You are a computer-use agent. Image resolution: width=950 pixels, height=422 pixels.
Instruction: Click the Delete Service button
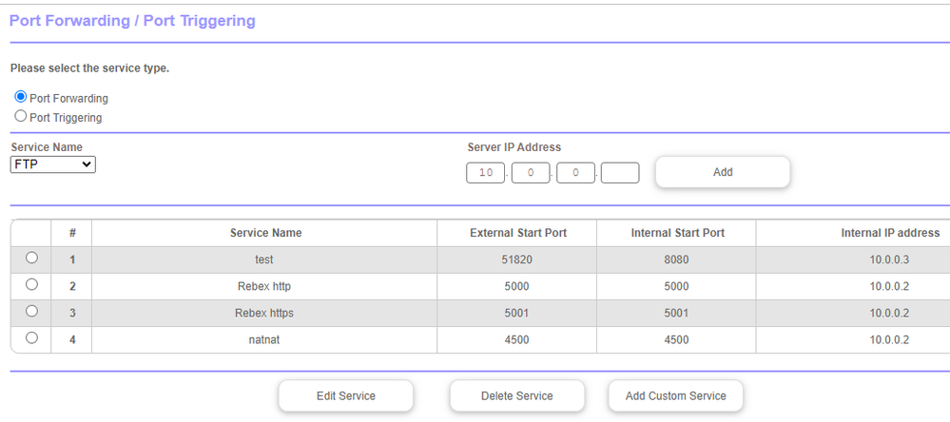pyautogui.click(x=516, y=395)
